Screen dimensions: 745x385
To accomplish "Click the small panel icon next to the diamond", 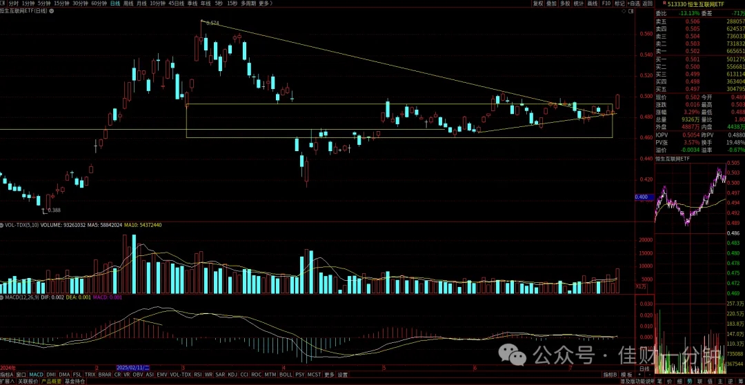I will click(x=631, y=10).
